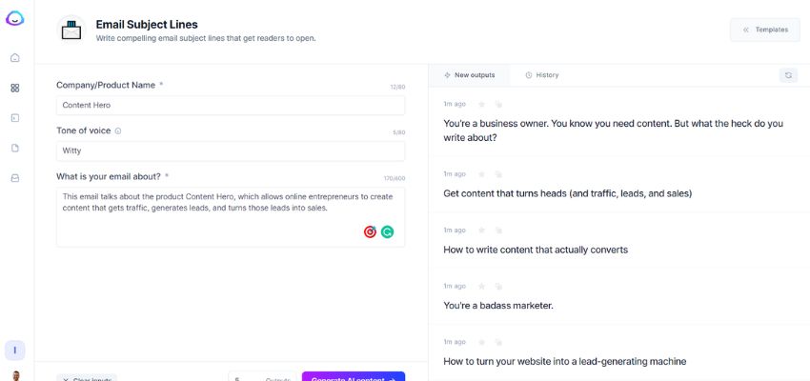Open the recipes/commands icon in sidebar
This screenshot has height=381, width=810.
tap(15, 118)
